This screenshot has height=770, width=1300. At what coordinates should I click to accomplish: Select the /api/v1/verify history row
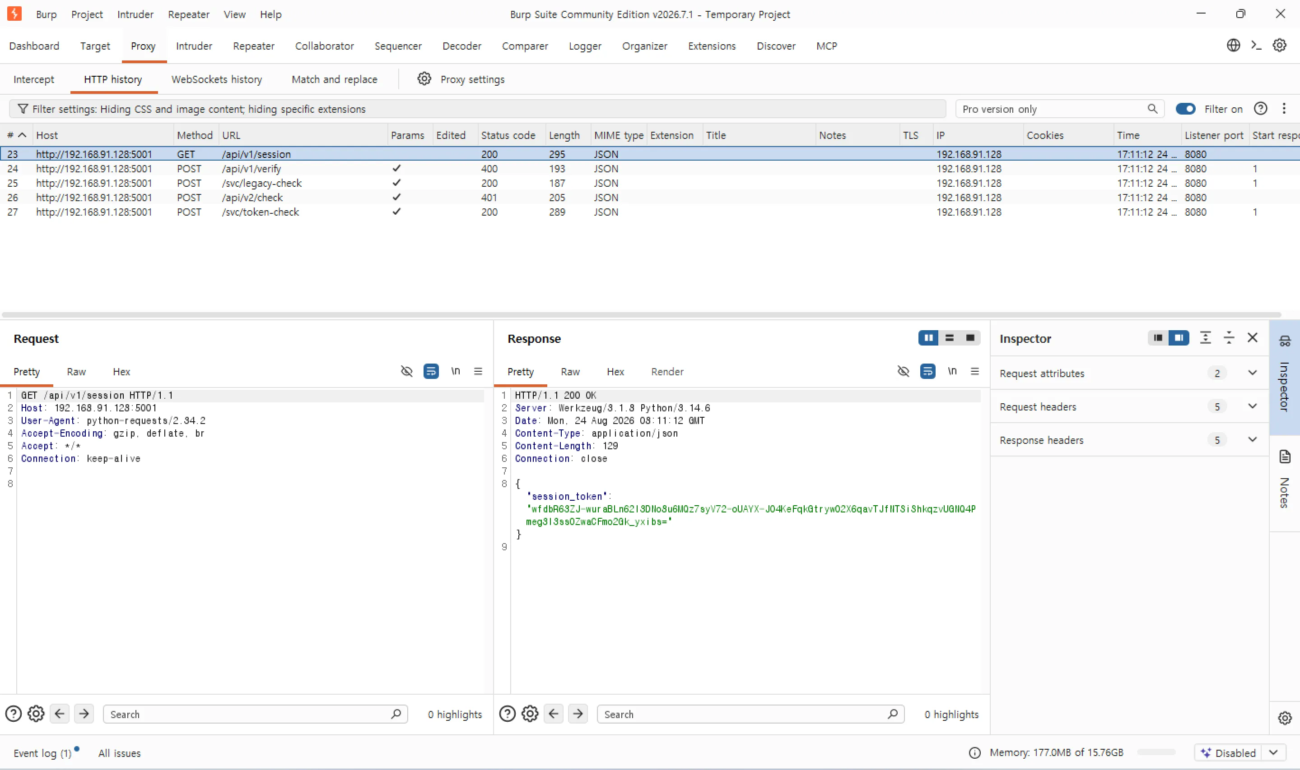coord(650,168)
